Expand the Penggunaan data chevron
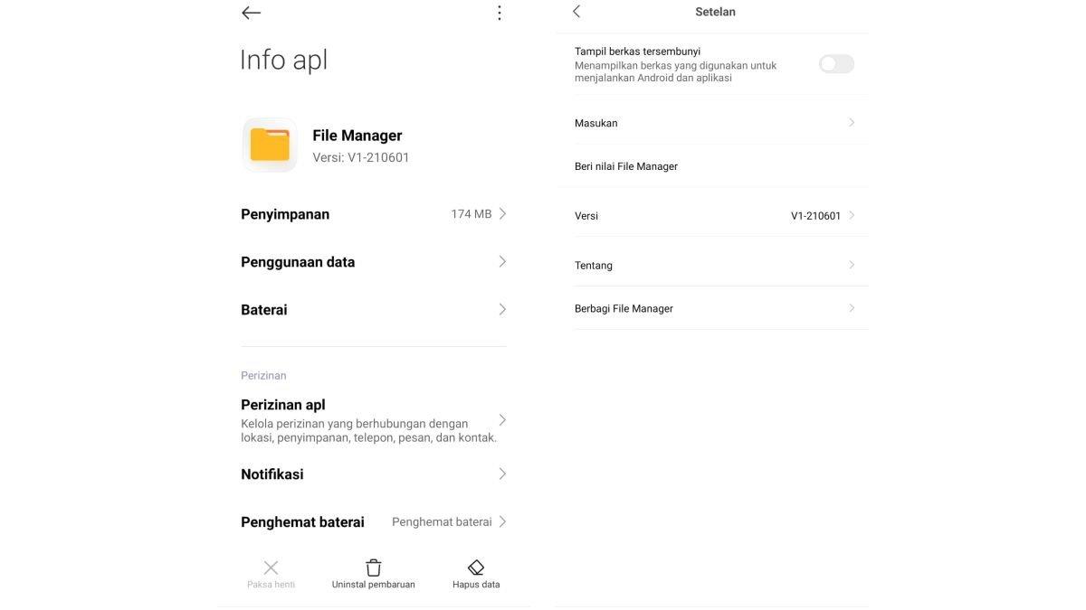 point(502,262)
